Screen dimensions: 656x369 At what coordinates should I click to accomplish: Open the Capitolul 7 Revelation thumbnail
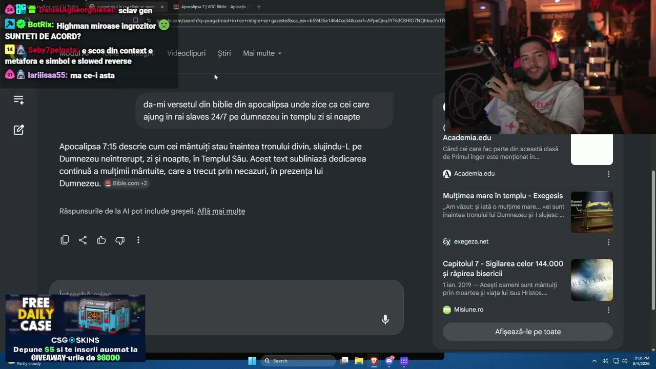click(x=592, y=280)
